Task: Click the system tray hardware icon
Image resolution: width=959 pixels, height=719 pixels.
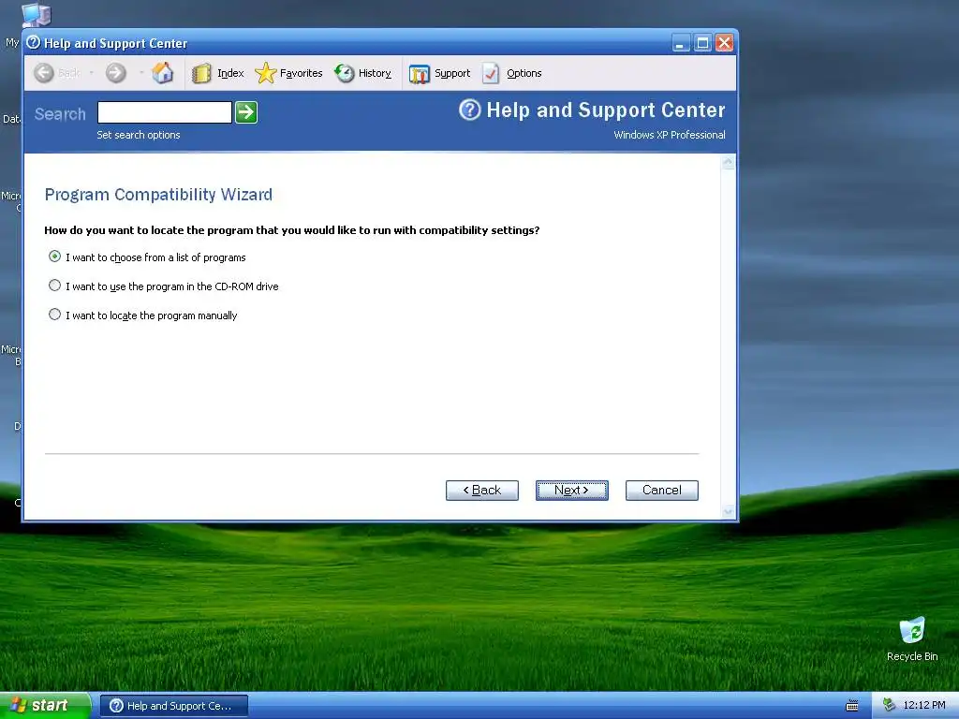Action: coord(889,705)
